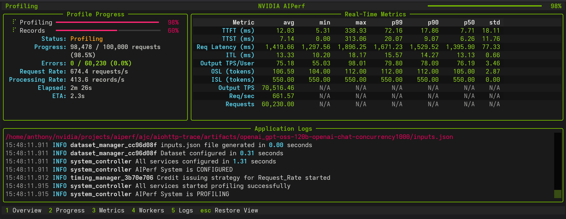The image size is (566, 219).
Task: Switch to the Progress view
Action: pyautogui.click(x=67, y=211)
